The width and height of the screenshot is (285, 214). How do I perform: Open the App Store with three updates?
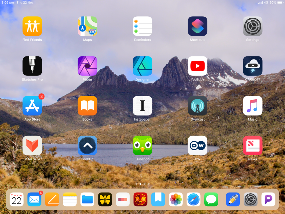32,106
